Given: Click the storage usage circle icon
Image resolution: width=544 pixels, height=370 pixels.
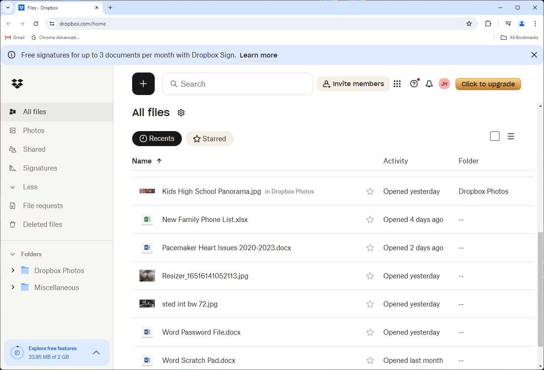Looking at the screenshot, I should point(17,353).
